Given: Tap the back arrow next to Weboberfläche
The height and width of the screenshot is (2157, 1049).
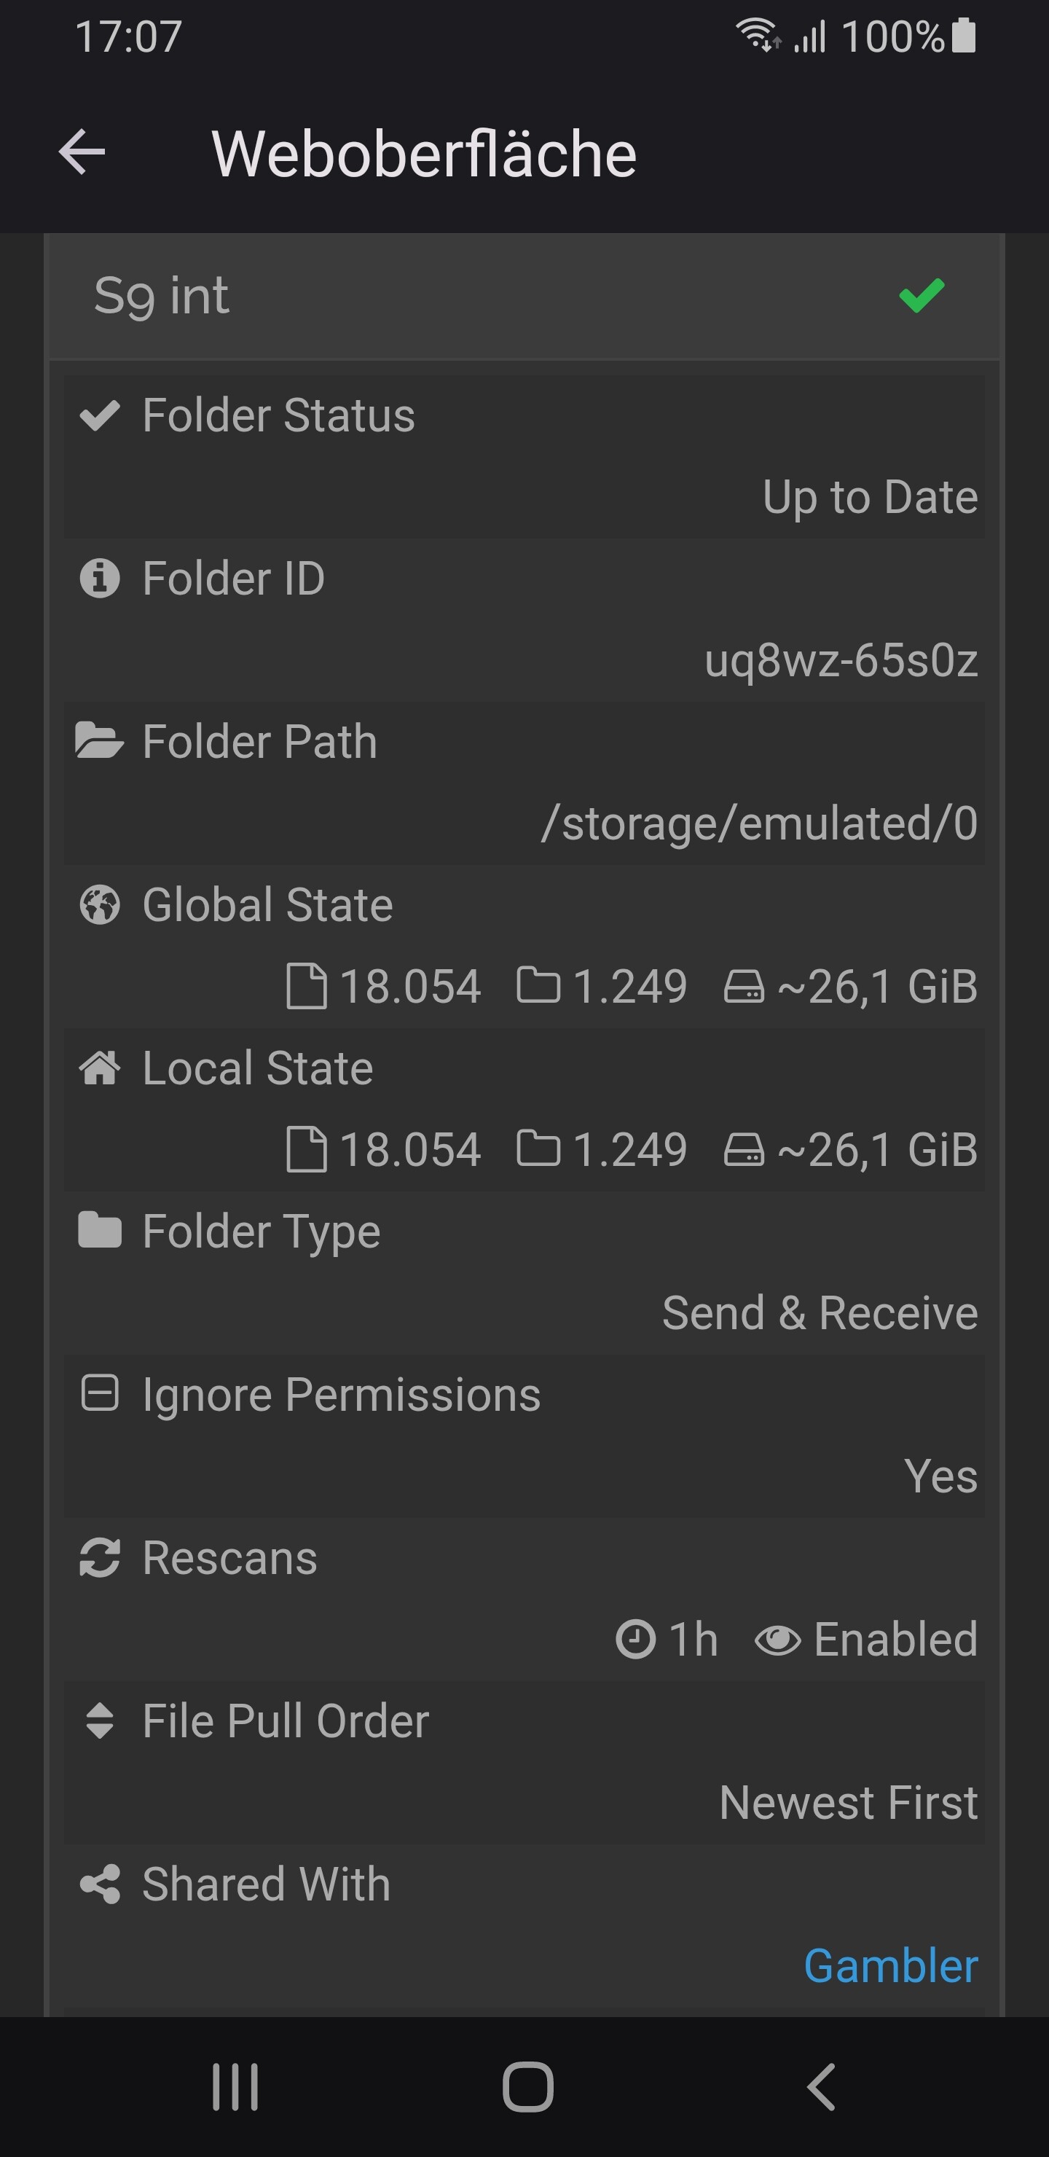Looking at the screenshot, I should coord(82,152).
